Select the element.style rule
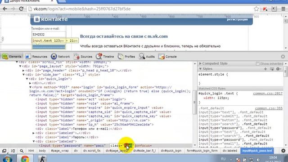Image resolution: width=288 pixels, height=162 pixels. coord(213,74)
